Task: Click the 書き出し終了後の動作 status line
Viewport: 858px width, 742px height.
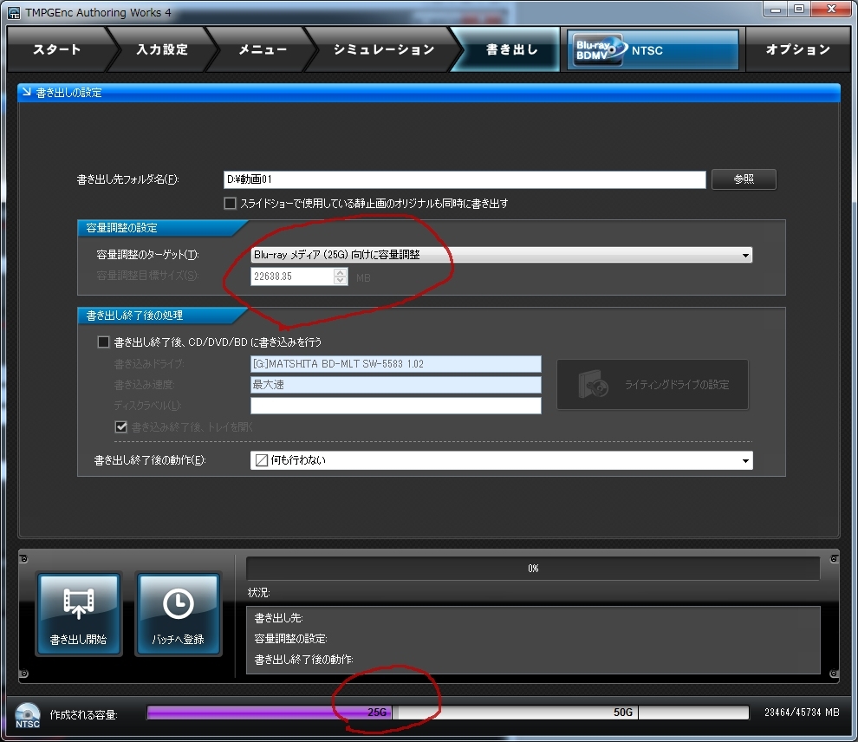Action: (x=303, y=660)
